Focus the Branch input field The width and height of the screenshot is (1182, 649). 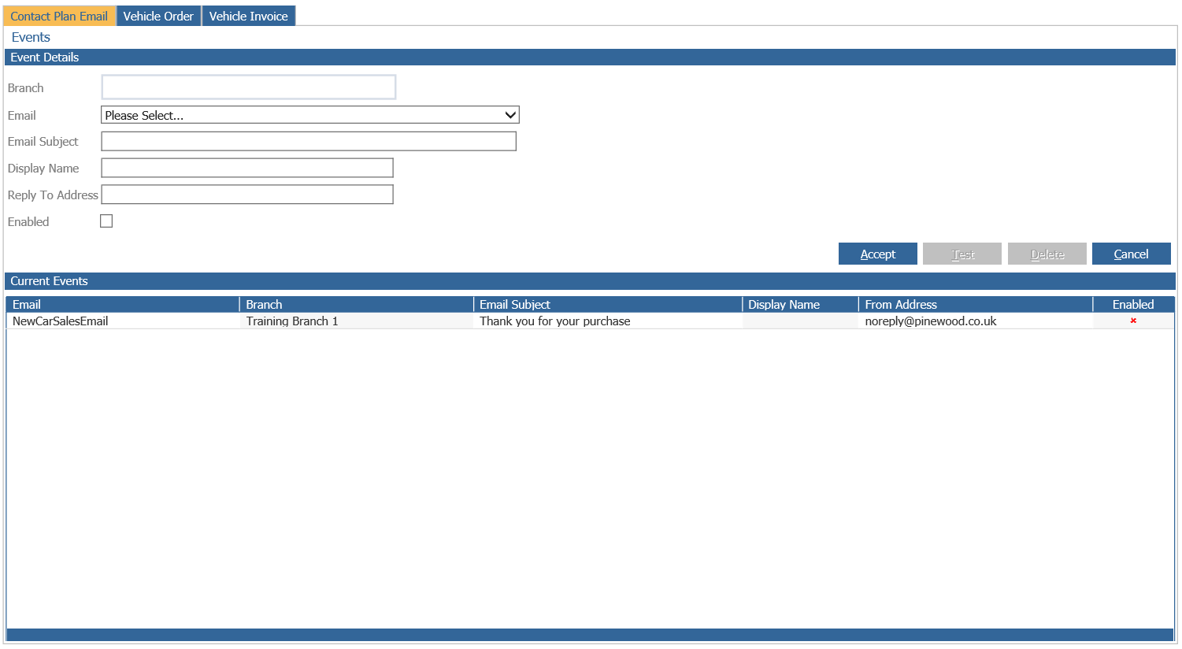point(249,87)
